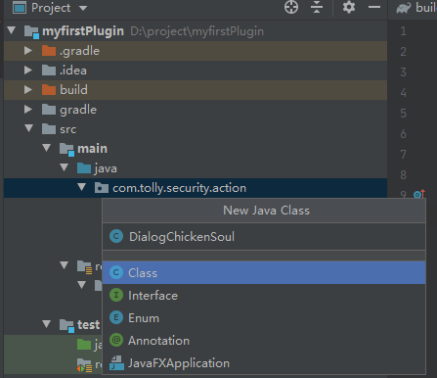Click the override gutter icon at line 9

click(x=419, y=194)
